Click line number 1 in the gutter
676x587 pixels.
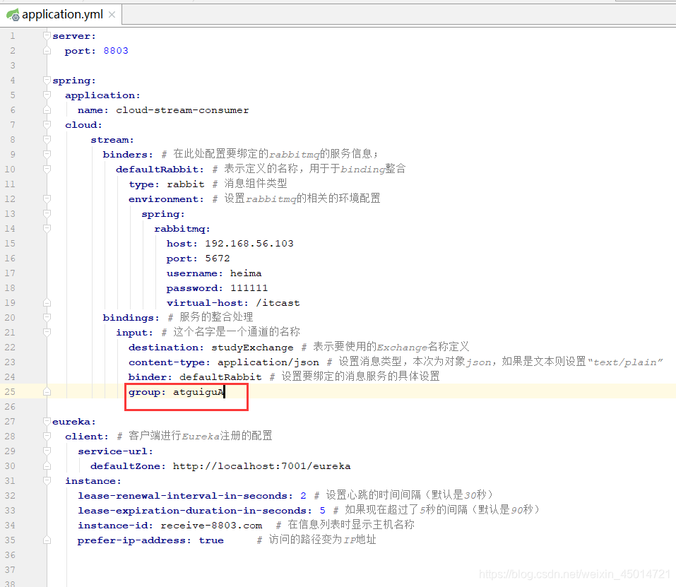point(13,36)
